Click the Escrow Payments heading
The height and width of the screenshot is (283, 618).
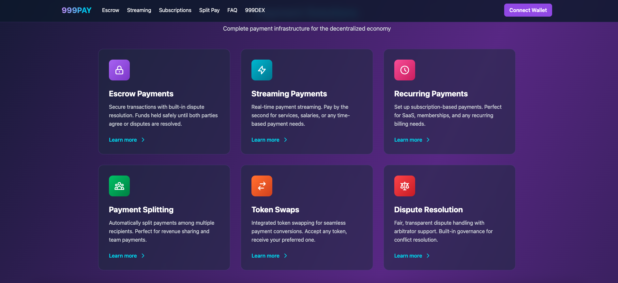click(141, 94)
